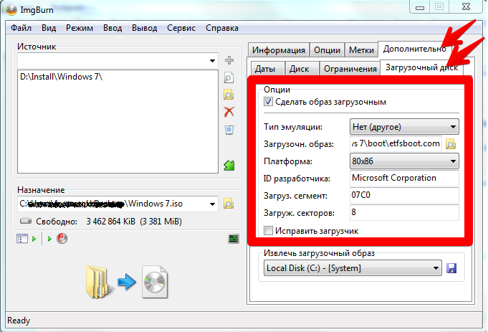
Task: Click the green play arrow beside red disc
Action: click(x=49, y=239)
